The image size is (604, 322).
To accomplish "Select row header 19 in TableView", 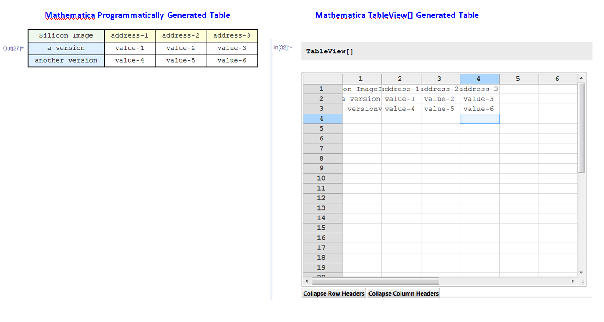I will (x=323, y=267).
